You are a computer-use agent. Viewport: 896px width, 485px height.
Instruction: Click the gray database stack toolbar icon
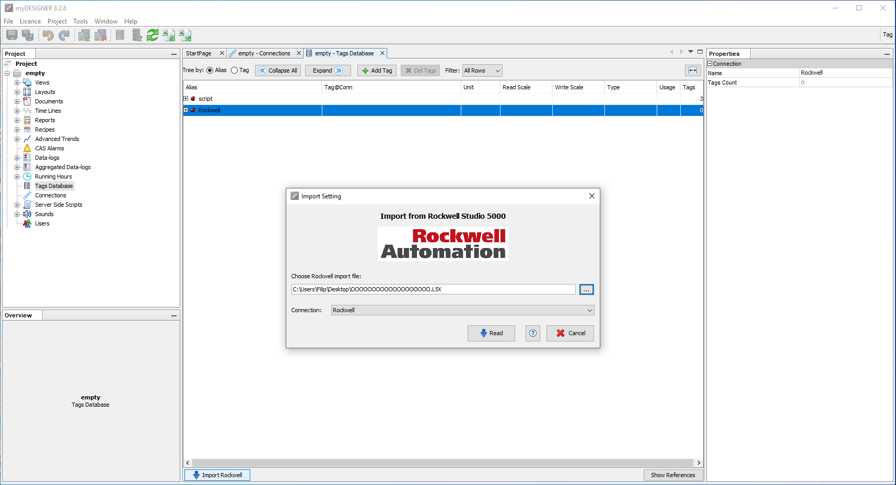[120, 35]
